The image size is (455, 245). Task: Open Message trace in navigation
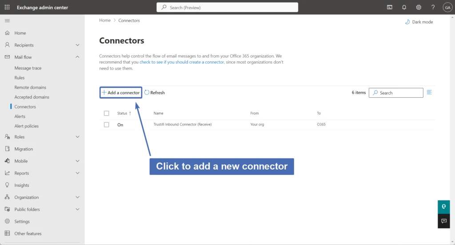(x=28, y=68)
